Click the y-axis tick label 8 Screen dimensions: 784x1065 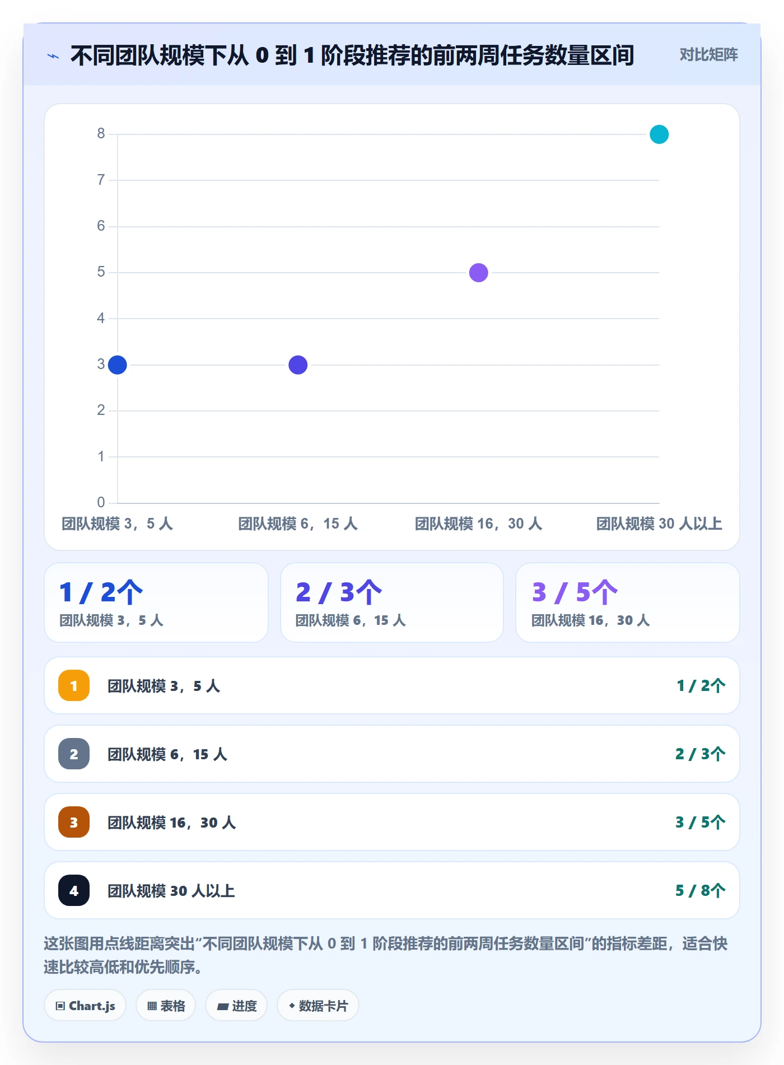coord(101,133)
